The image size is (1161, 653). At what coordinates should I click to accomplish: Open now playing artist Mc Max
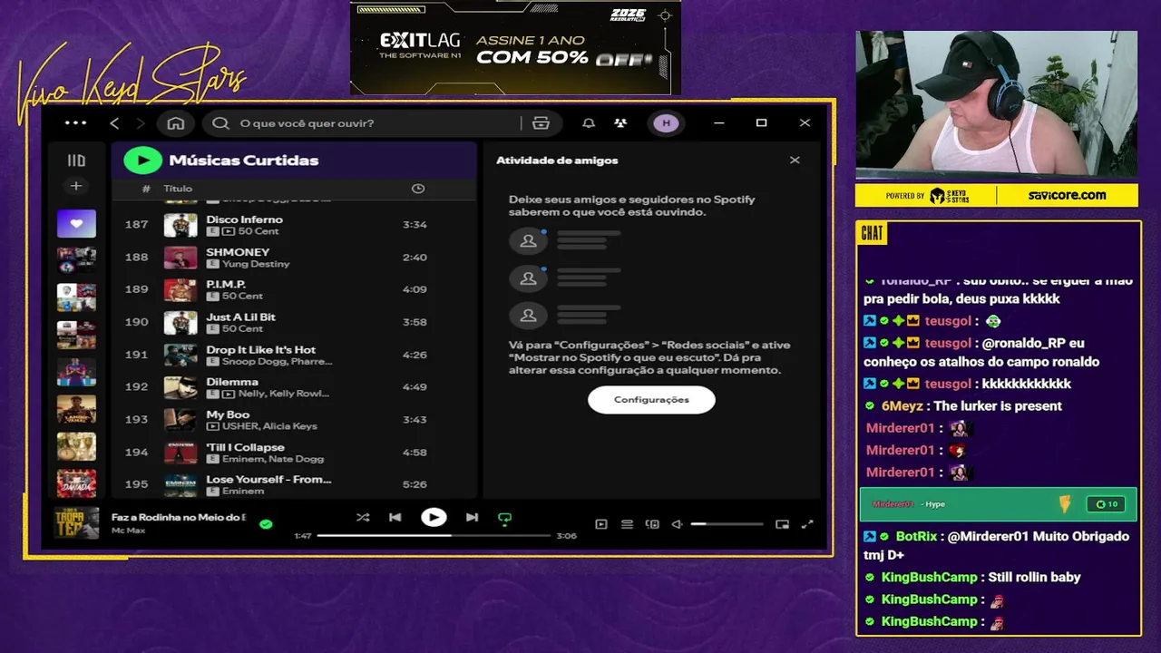128,530
